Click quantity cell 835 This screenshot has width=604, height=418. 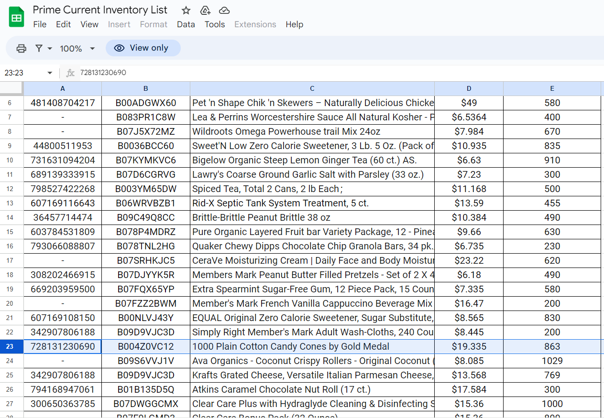552,146
